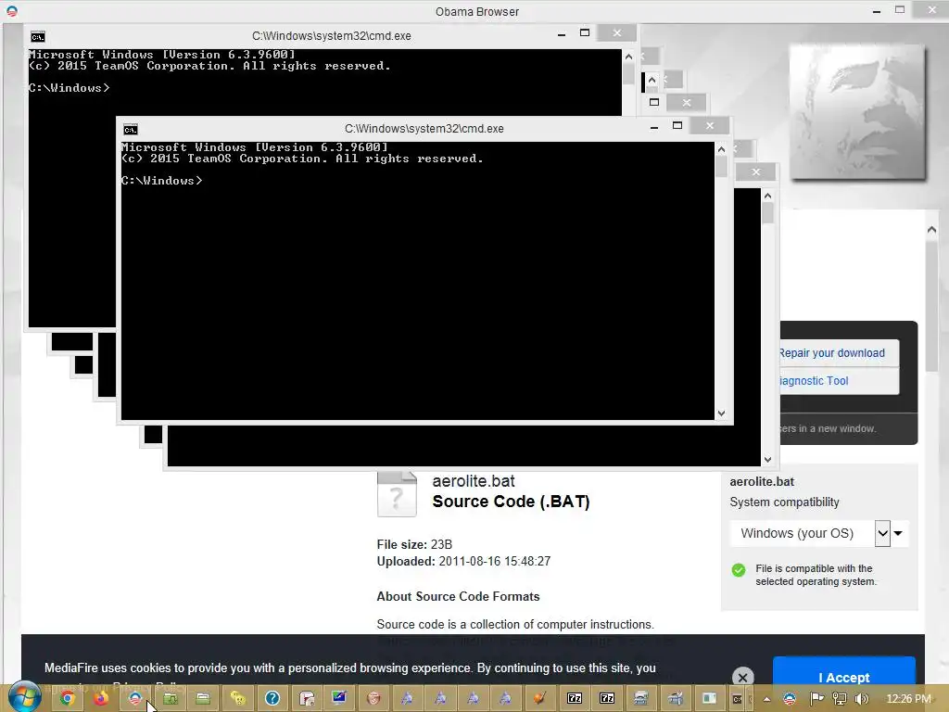Click the System compatibility label
Screen dimensions: 949x712
tap(784, 502)
